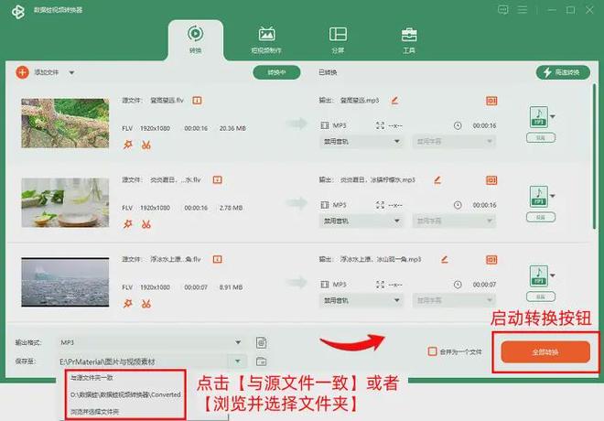Click the app logo in title bar

pyautogui.click(x=17, y=12)
